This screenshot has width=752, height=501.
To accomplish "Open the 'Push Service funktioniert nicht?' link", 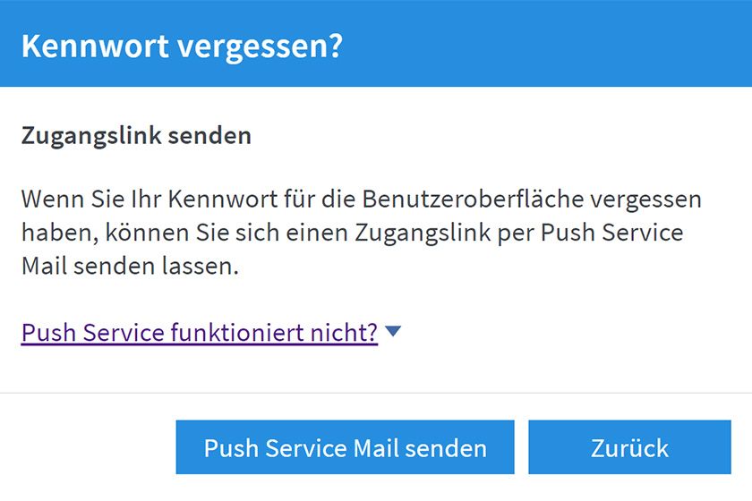I will [x=199, y=333].
